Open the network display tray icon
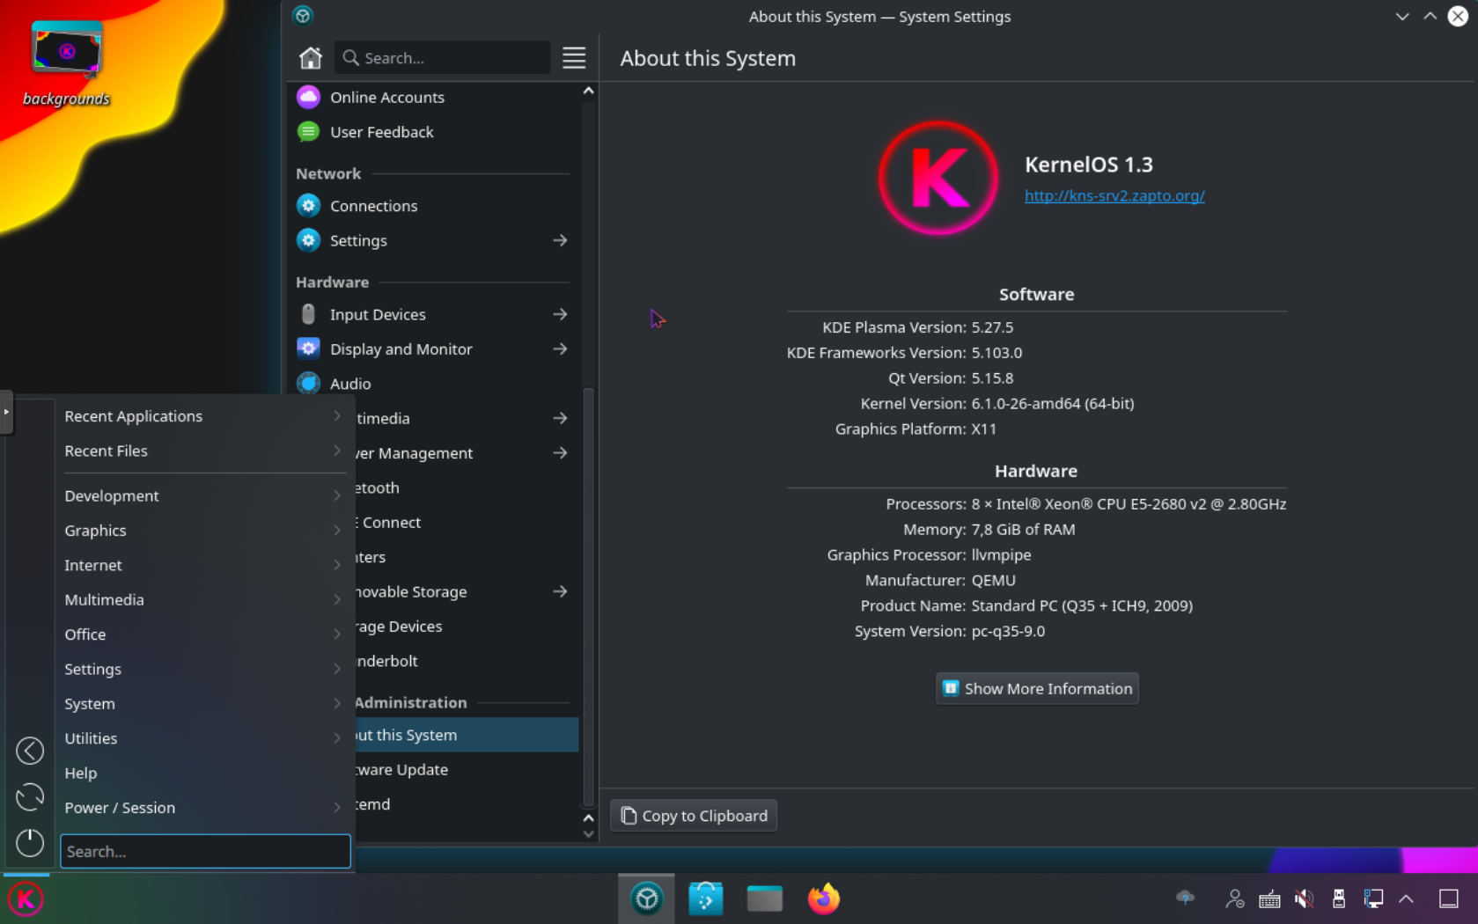The image size is (1478, 924). click(x=1372, y=898)
